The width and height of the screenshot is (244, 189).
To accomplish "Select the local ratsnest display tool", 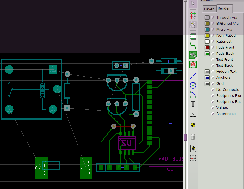I will point(193,25).
